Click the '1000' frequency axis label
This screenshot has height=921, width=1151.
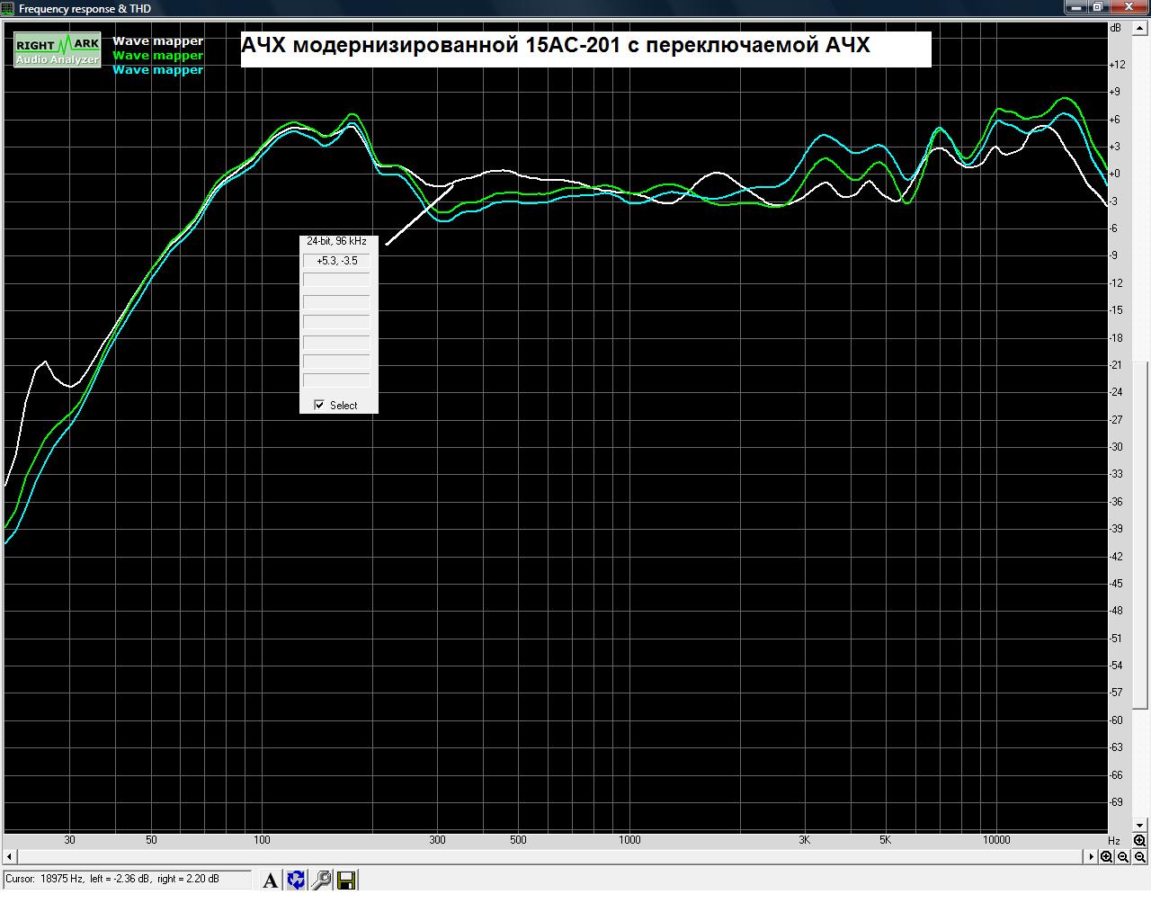coord(629,840)
